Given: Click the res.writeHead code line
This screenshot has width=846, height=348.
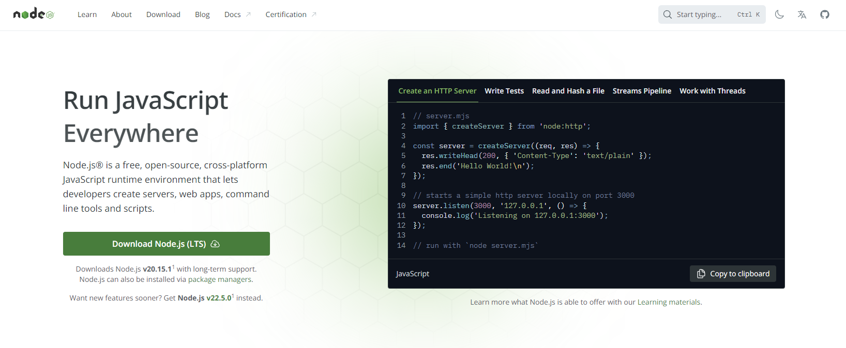Looking at the screenshot, I should click(536, 156).
